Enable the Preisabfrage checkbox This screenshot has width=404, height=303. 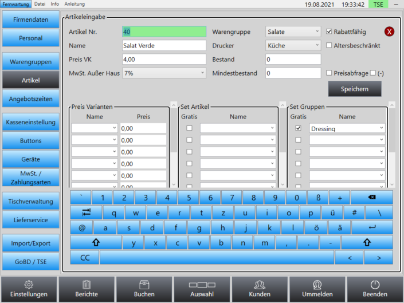point(329,73)
